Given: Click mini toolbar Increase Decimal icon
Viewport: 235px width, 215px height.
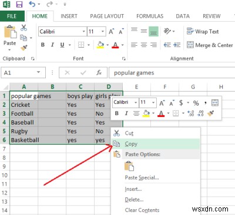Looking at the screenshot, I should click(x=191, y=113).
